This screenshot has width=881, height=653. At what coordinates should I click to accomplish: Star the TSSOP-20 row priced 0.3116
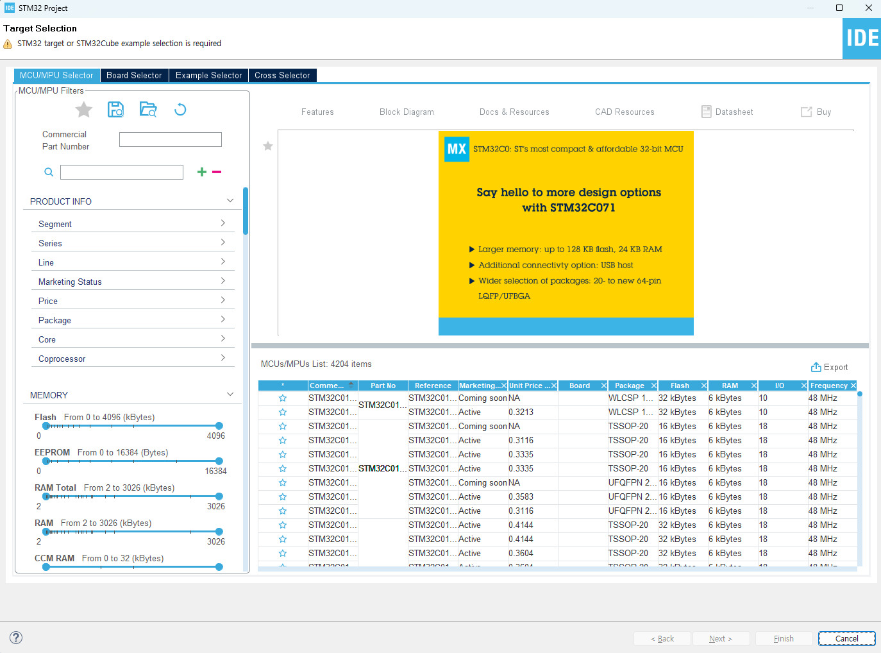283,441
